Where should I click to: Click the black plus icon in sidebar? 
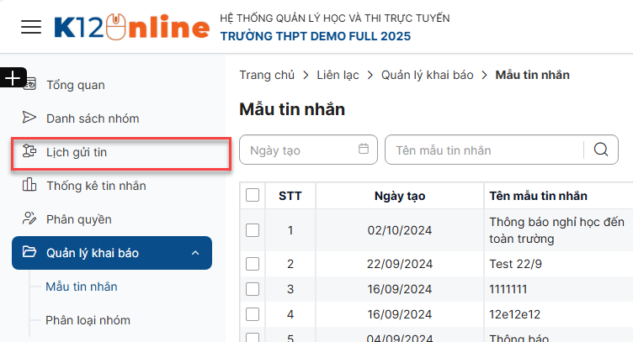click(x=13, y=78)
